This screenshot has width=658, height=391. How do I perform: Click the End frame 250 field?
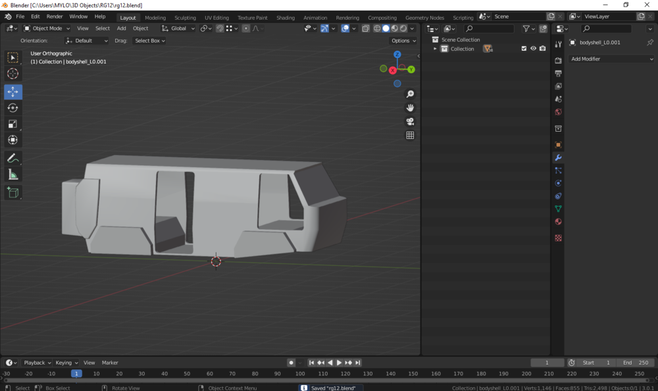pyautogui.click(x=636, y=363)
